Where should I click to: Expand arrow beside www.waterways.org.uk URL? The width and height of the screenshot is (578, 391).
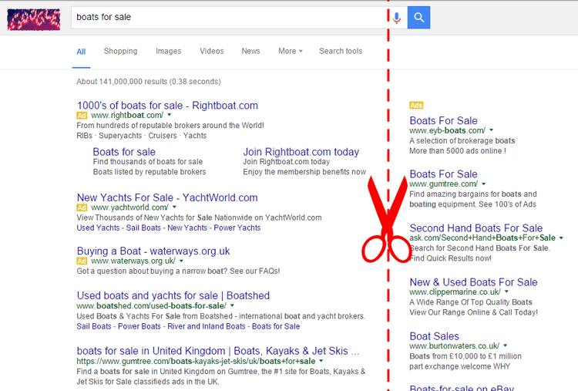click(x=181, y=261)
